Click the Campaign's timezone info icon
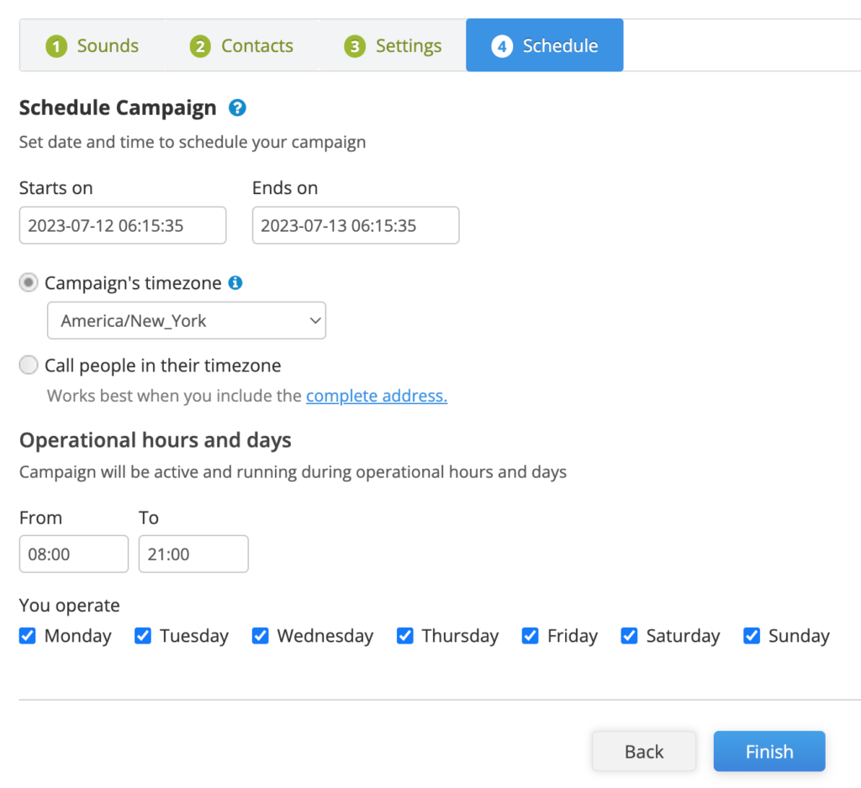 pyautogui.click(x=235, y=282)
